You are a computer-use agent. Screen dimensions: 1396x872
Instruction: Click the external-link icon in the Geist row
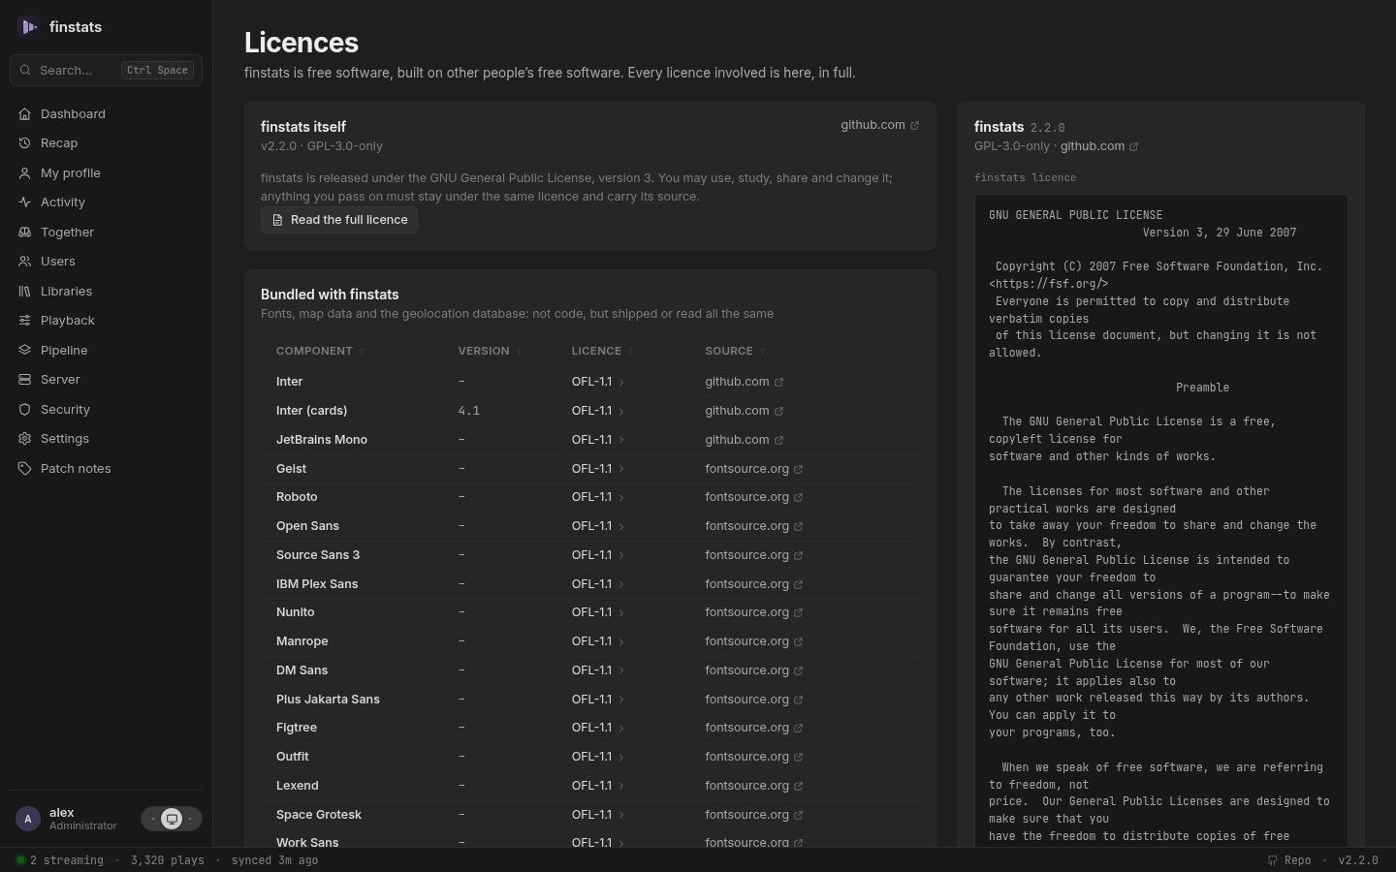tap(798, 470)
